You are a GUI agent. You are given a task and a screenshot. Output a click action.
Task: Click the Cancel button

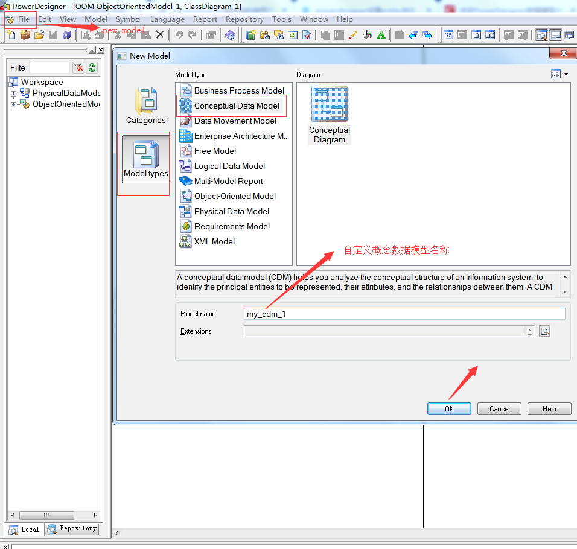(499, 409)
